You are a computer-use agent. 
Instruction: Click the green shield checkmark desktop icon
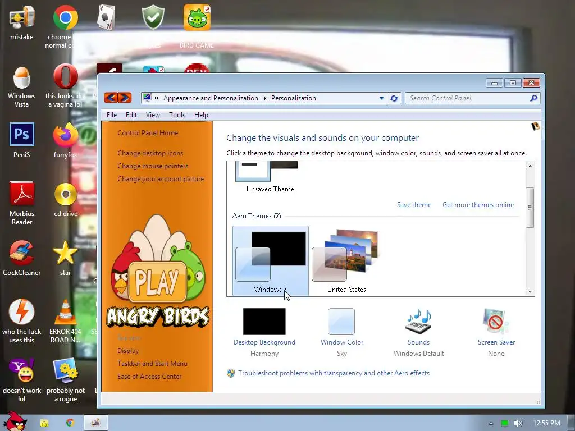[x=153, y=17]
